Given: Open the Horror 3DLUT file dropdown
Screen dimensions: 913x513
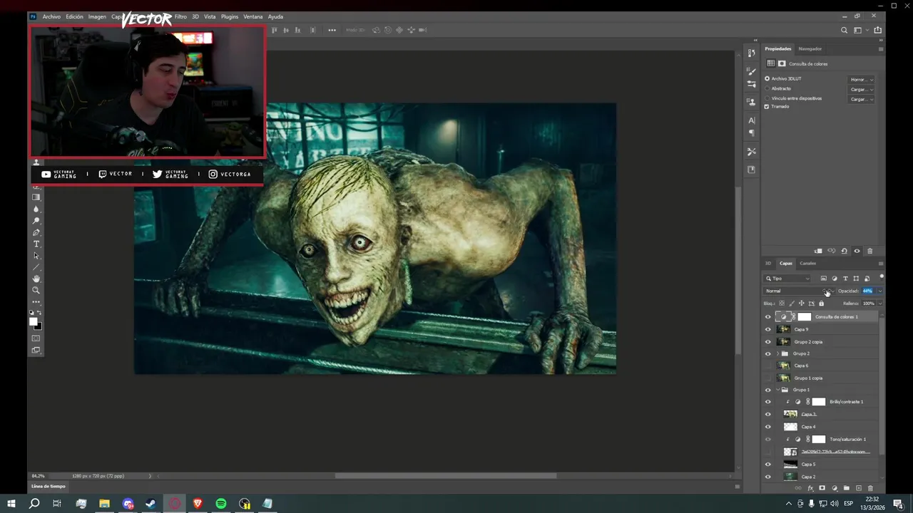Looking at the screenshot, I should (862, 79).
